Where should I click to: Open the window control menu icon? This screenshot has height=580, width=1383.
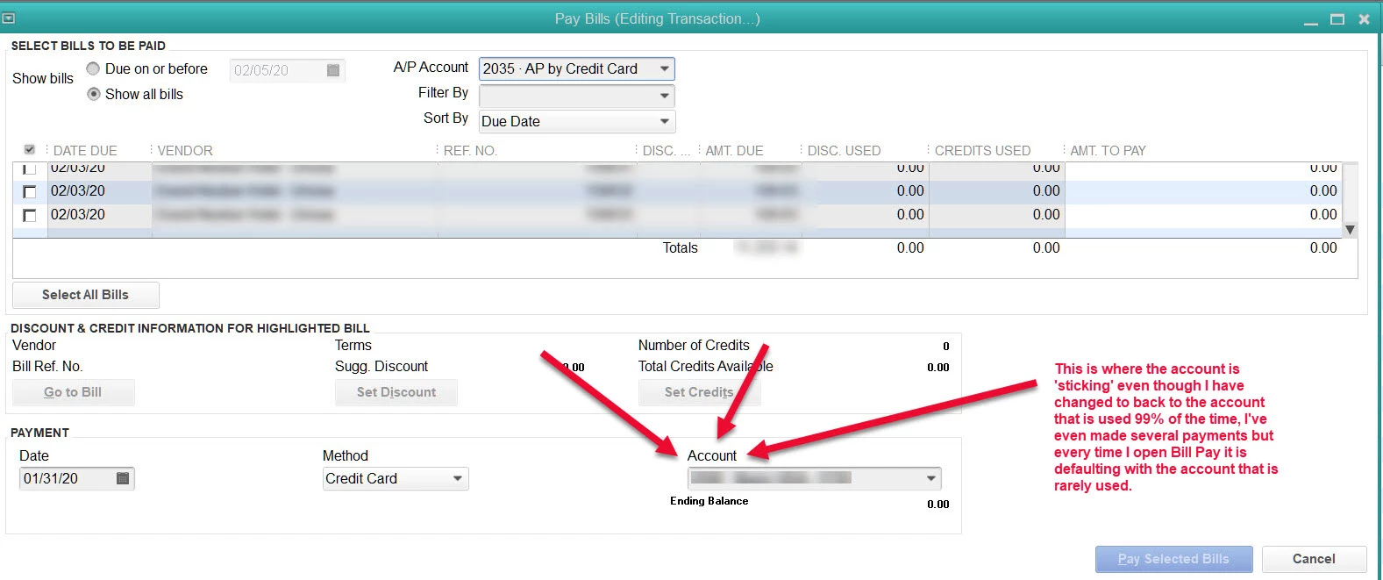coord(9,18)
